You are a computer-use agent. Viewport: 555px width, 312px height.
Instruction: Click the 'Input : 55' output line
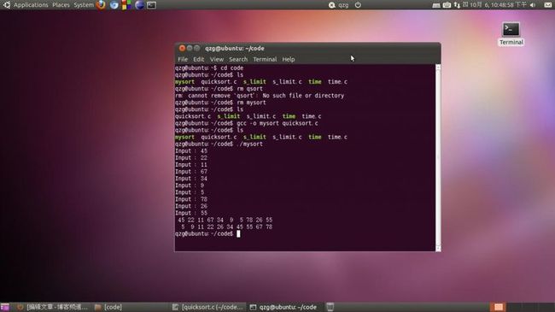(191, 213)
